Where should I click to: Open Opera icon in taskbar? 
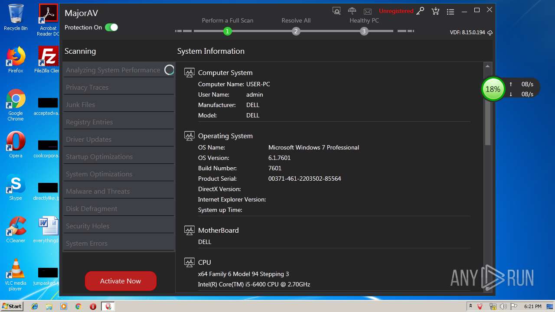(x=93, y=306)
